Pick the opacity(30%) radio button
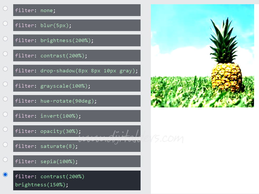The height and width of the screenshot is (194, 259). [x=5, y=129]
